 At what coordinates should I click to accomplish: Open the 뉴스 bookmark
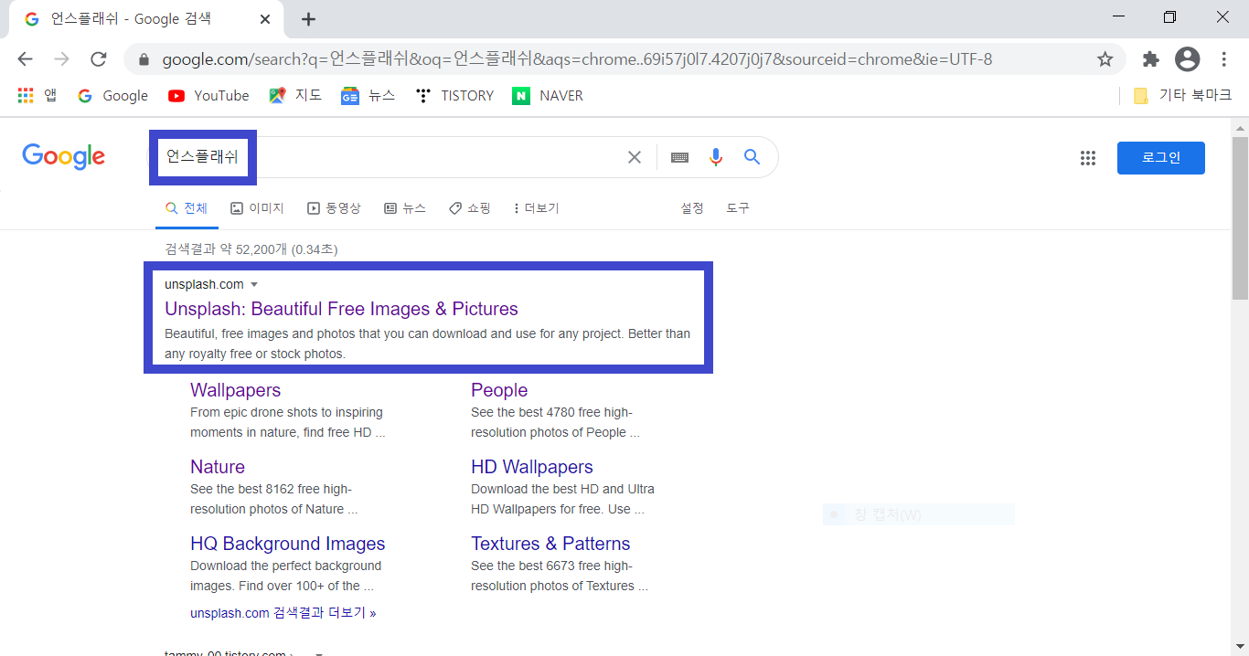click(368, 95)
